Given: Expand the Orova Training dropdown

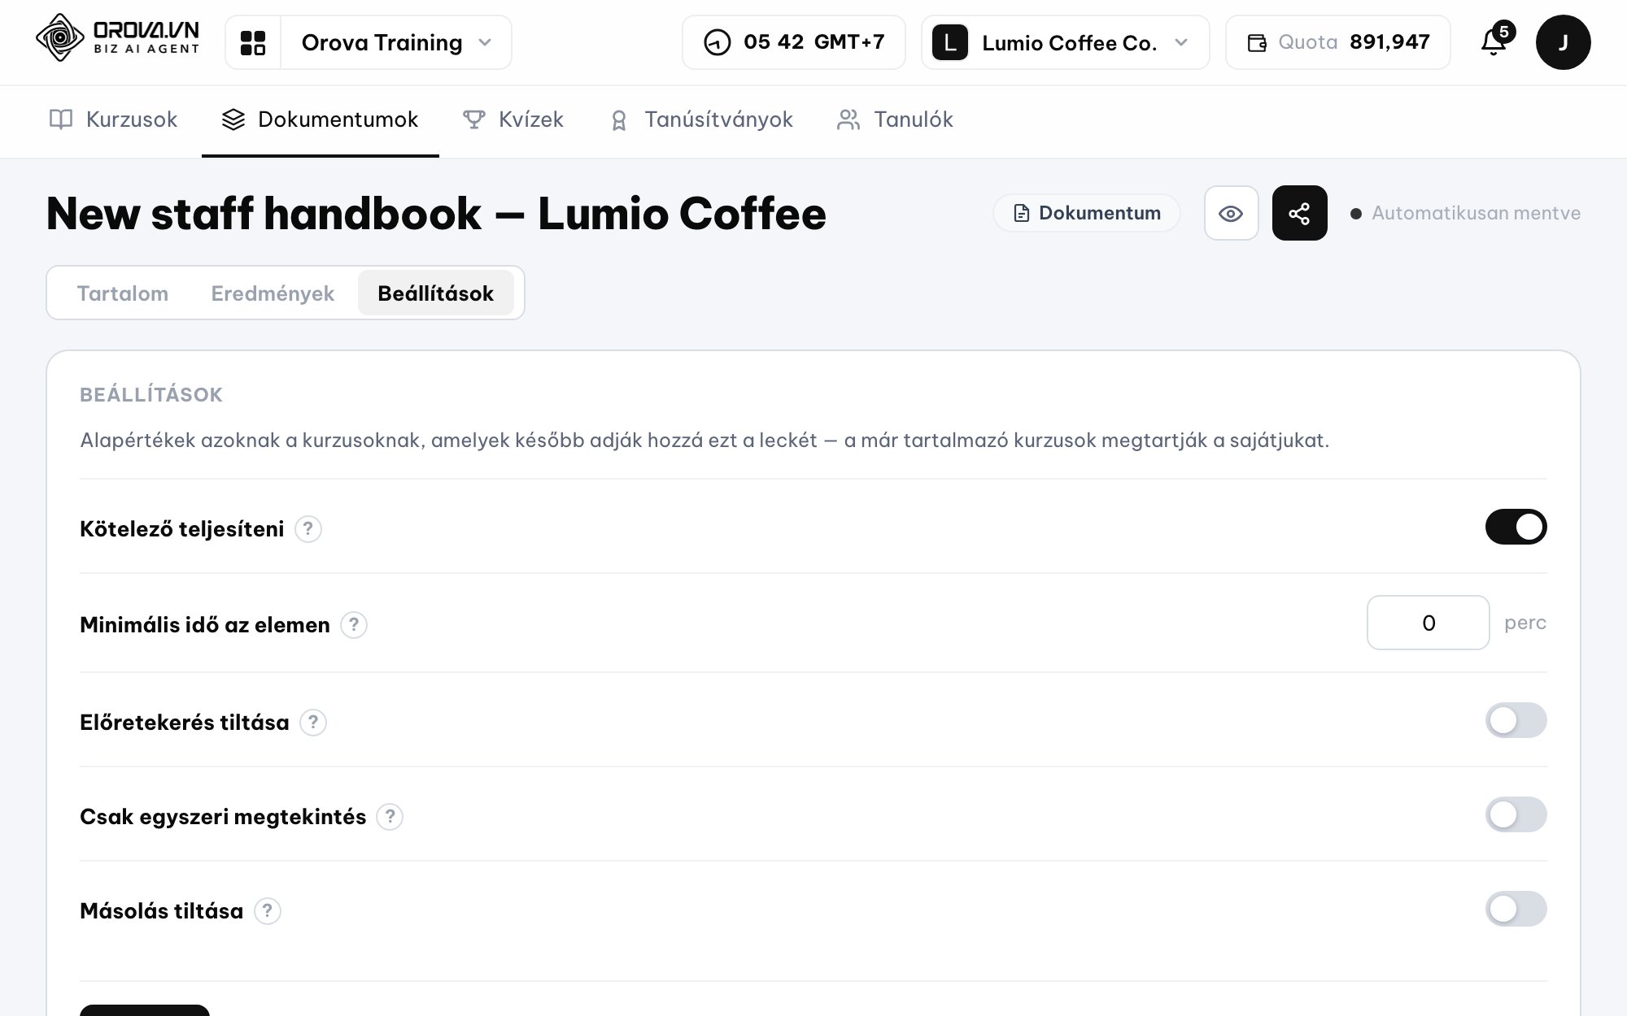Looking at the screenshot, I should coord(396,42).
